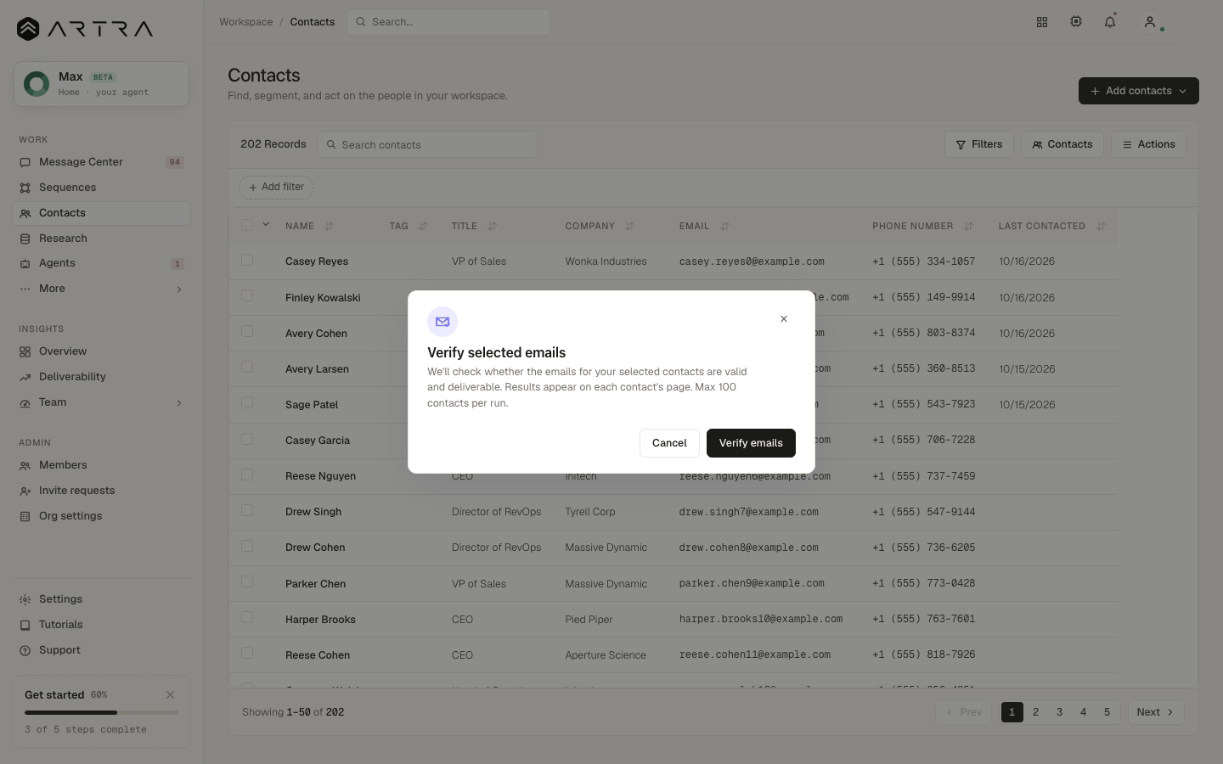This screenshot has height=764, width=1223.
Task: Check the Casey Reyes row checkbox
Action: tap(247, 261)
